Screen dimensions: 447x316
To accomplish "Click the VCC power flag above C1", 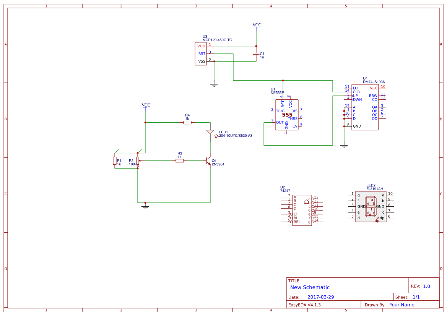I will coord(256,25).
